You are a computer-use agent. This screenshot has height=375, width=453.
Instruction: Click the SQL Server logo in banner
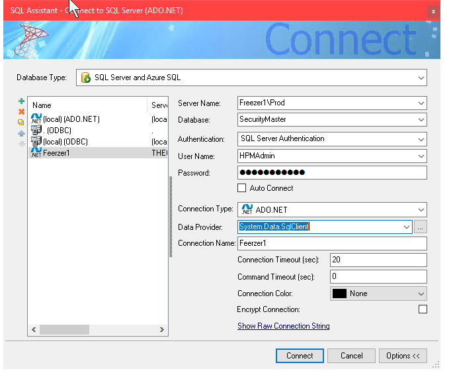30,40
